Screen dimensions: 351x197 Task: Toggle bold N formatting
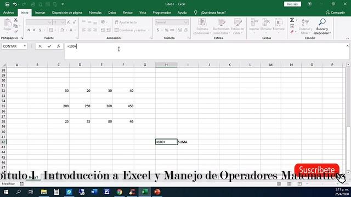click(29, 30)
